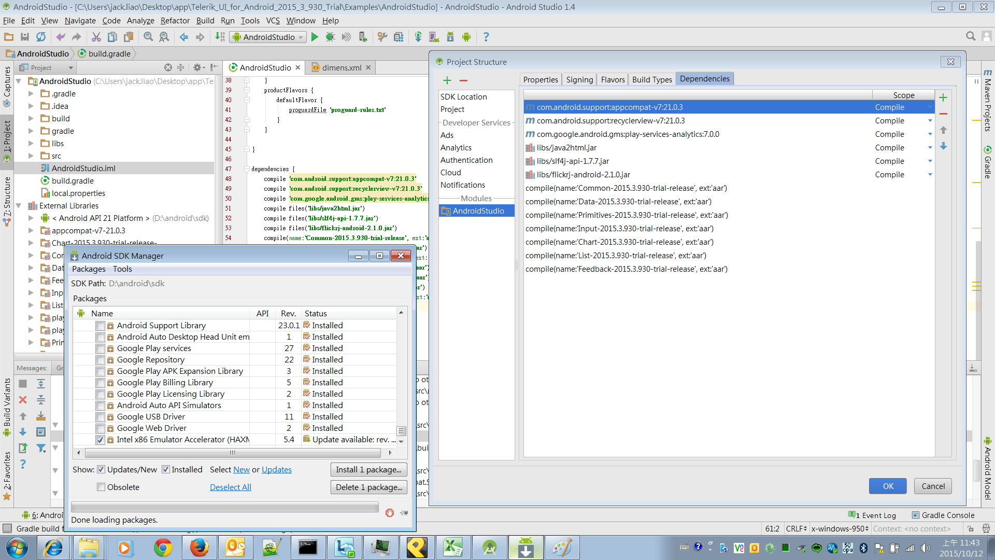
Task: Click the Debug bug icon in toolbar
Action: click(x=330, y=37)
